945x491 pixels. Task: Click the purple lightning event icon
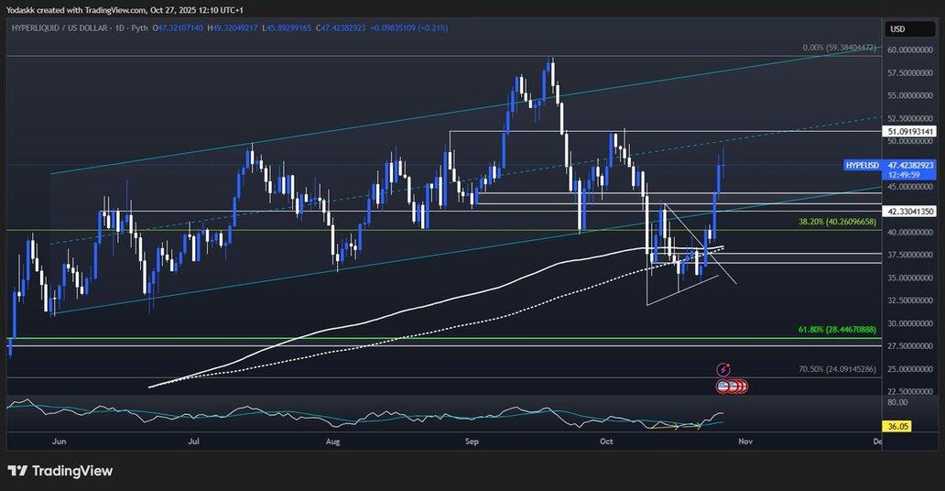click(722, 370)
